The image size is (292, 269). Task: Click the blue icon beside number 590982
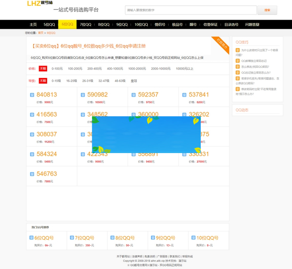[83, 95]
